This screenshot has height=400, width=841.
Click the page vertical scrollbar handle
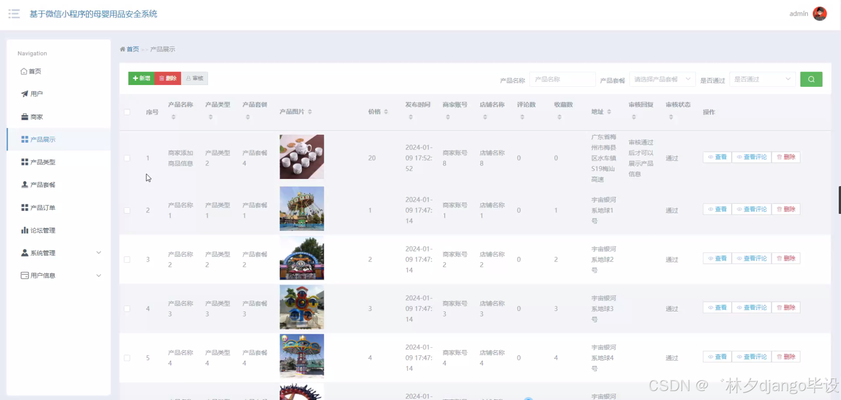coord(839,200)
